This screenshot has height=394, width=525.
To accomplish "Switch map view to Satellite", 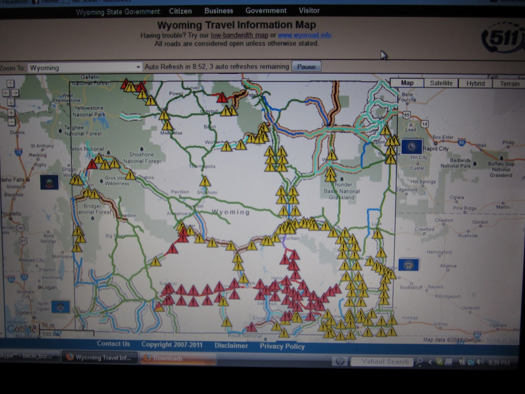I will [441, 83].
